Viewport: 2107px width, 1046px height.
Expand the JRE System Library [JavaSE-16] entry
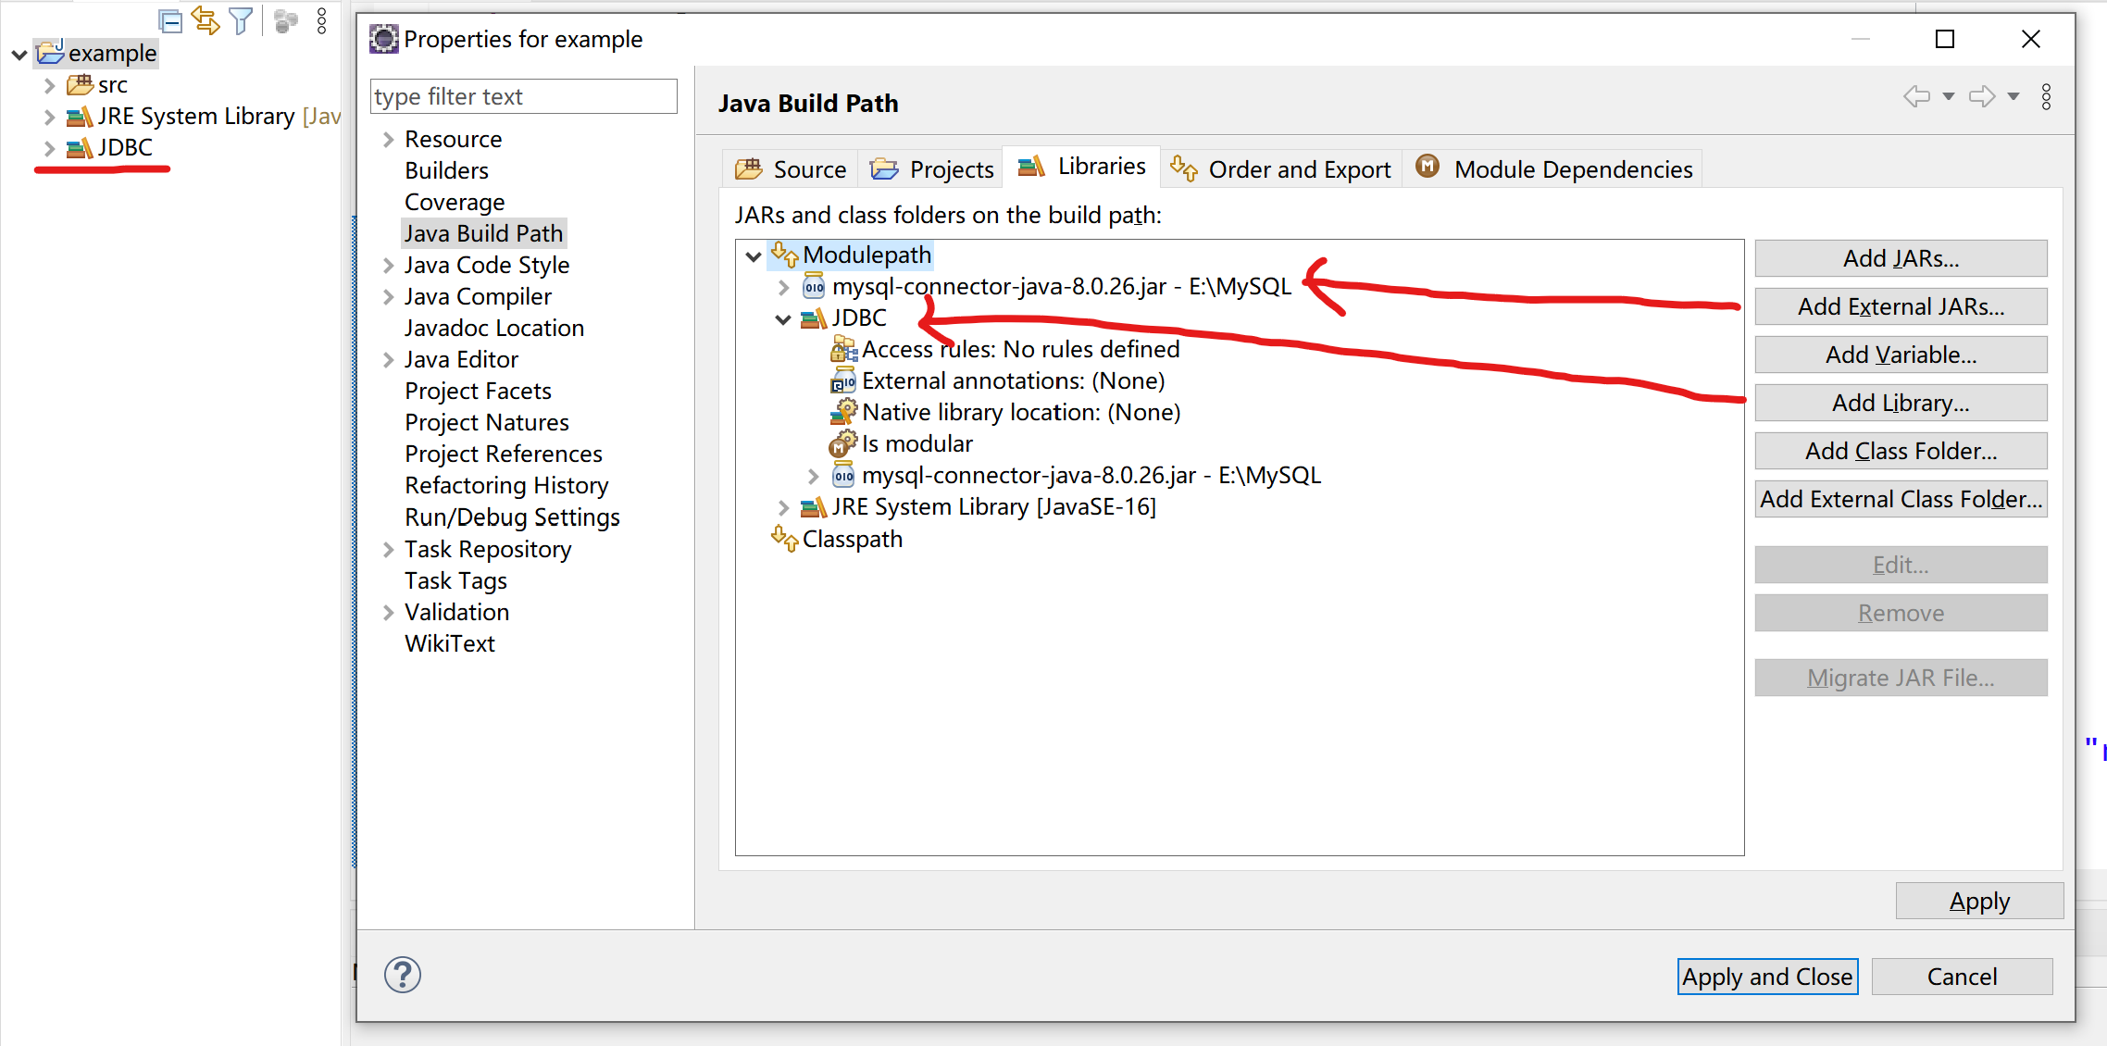coord(783,506)
